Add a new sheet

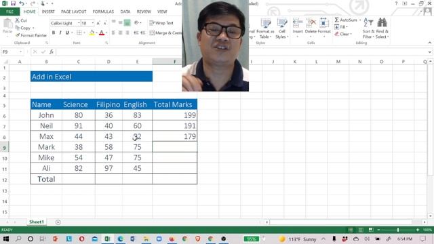tap(58, 222)
